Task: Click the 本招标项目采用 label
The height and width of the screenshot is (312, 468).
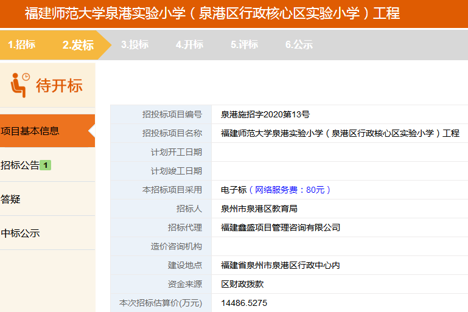Action: click(172, 190)
